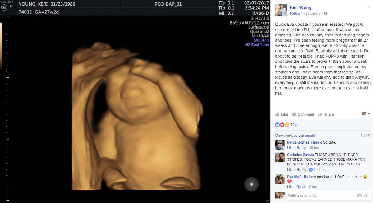The image size is (373, 203).
Task: Click the smiley emoji icon in the comment box
Action: (x=367, y=195)
